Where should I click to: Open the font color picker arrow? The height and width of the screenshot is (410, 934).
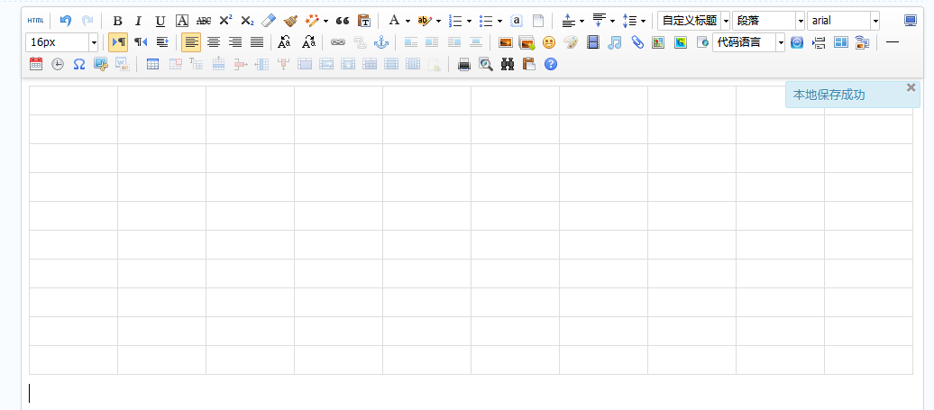coord(407,21)
